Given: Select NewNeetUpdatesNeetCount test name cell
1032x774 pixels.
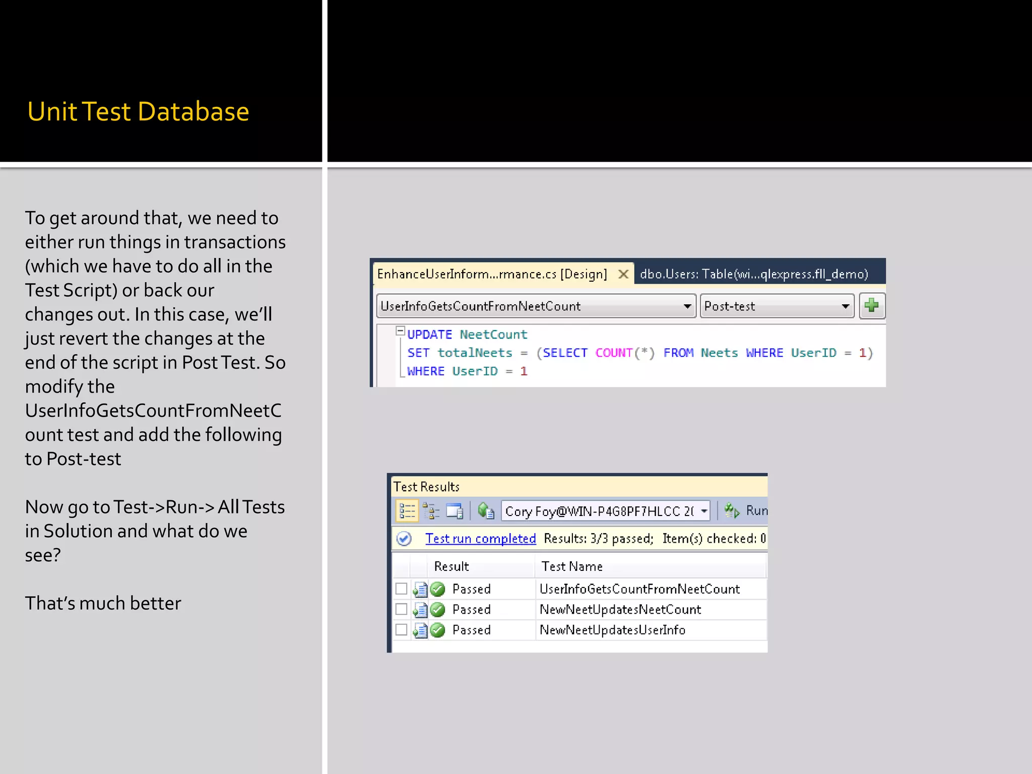Looking at the screenshot, I should pos(620,610).
